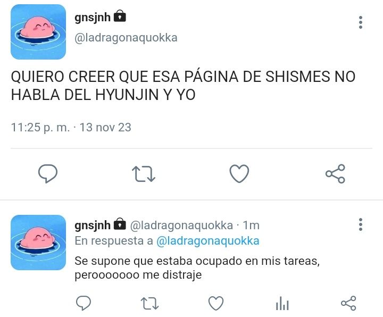Image resolution: width=383 pixels, height=317 pixels.
Task: Open the @ladragonaquokka link after 'En respuesta a'
Action: [x=207, y=241]
